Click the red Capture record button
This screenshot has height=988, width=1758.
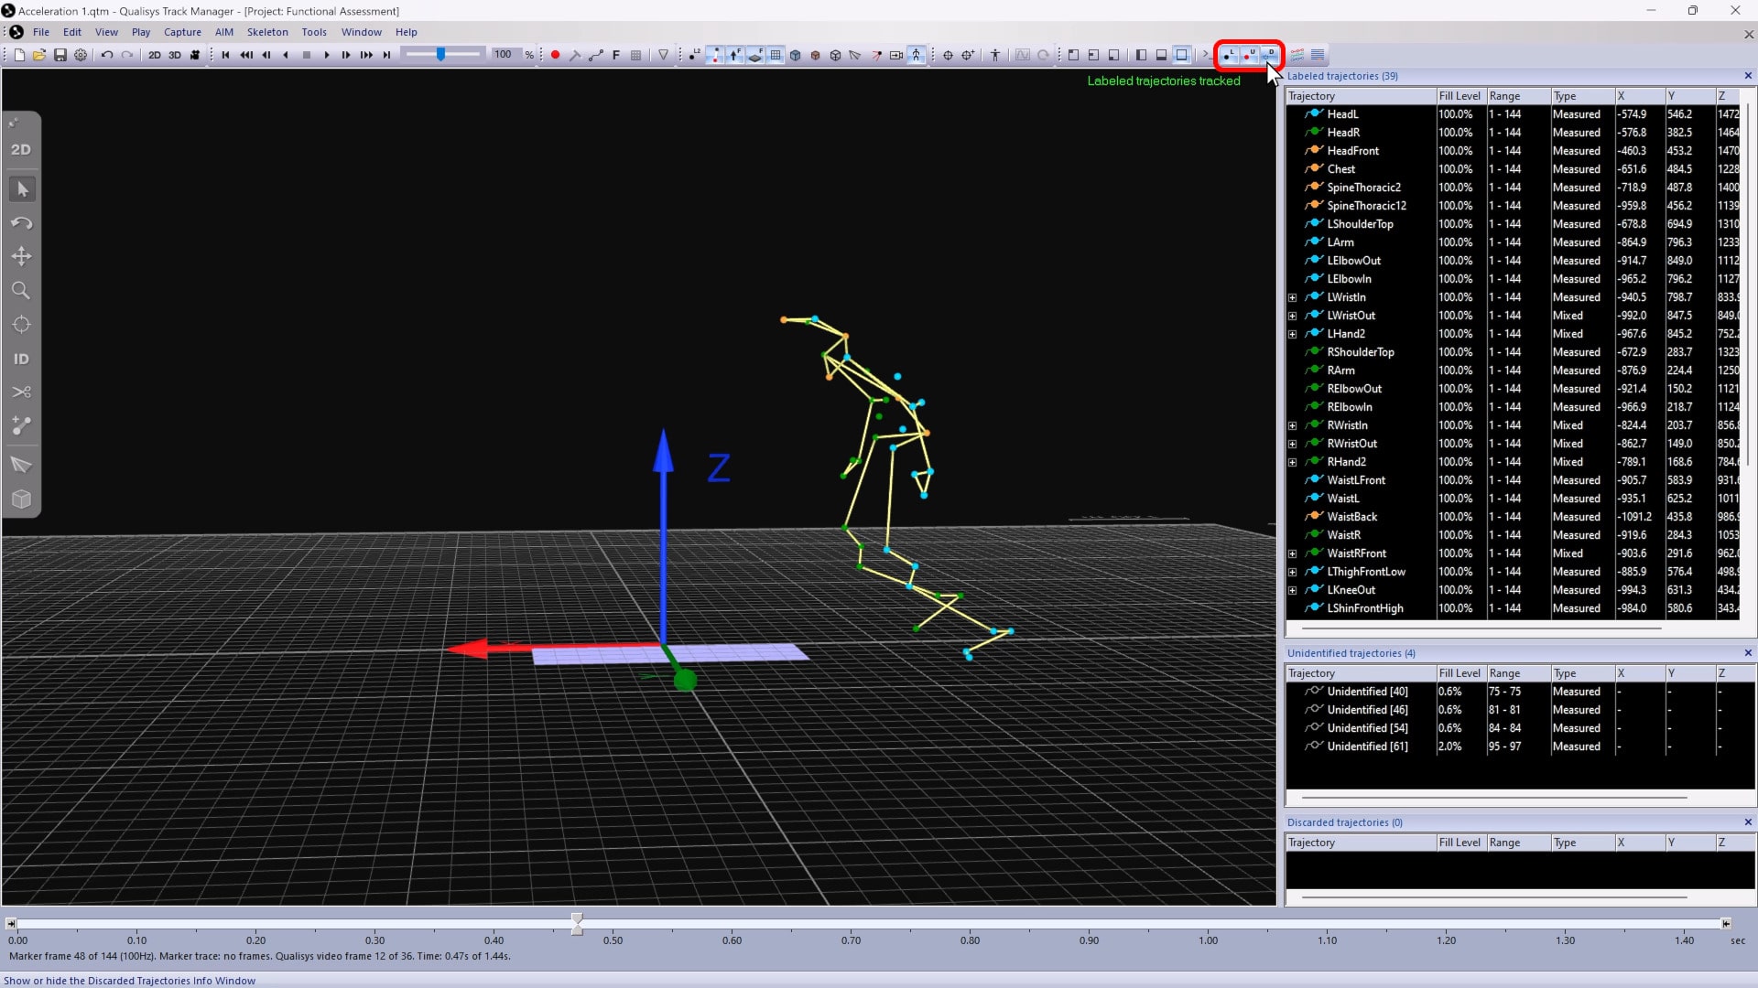[x=555, y=55]
